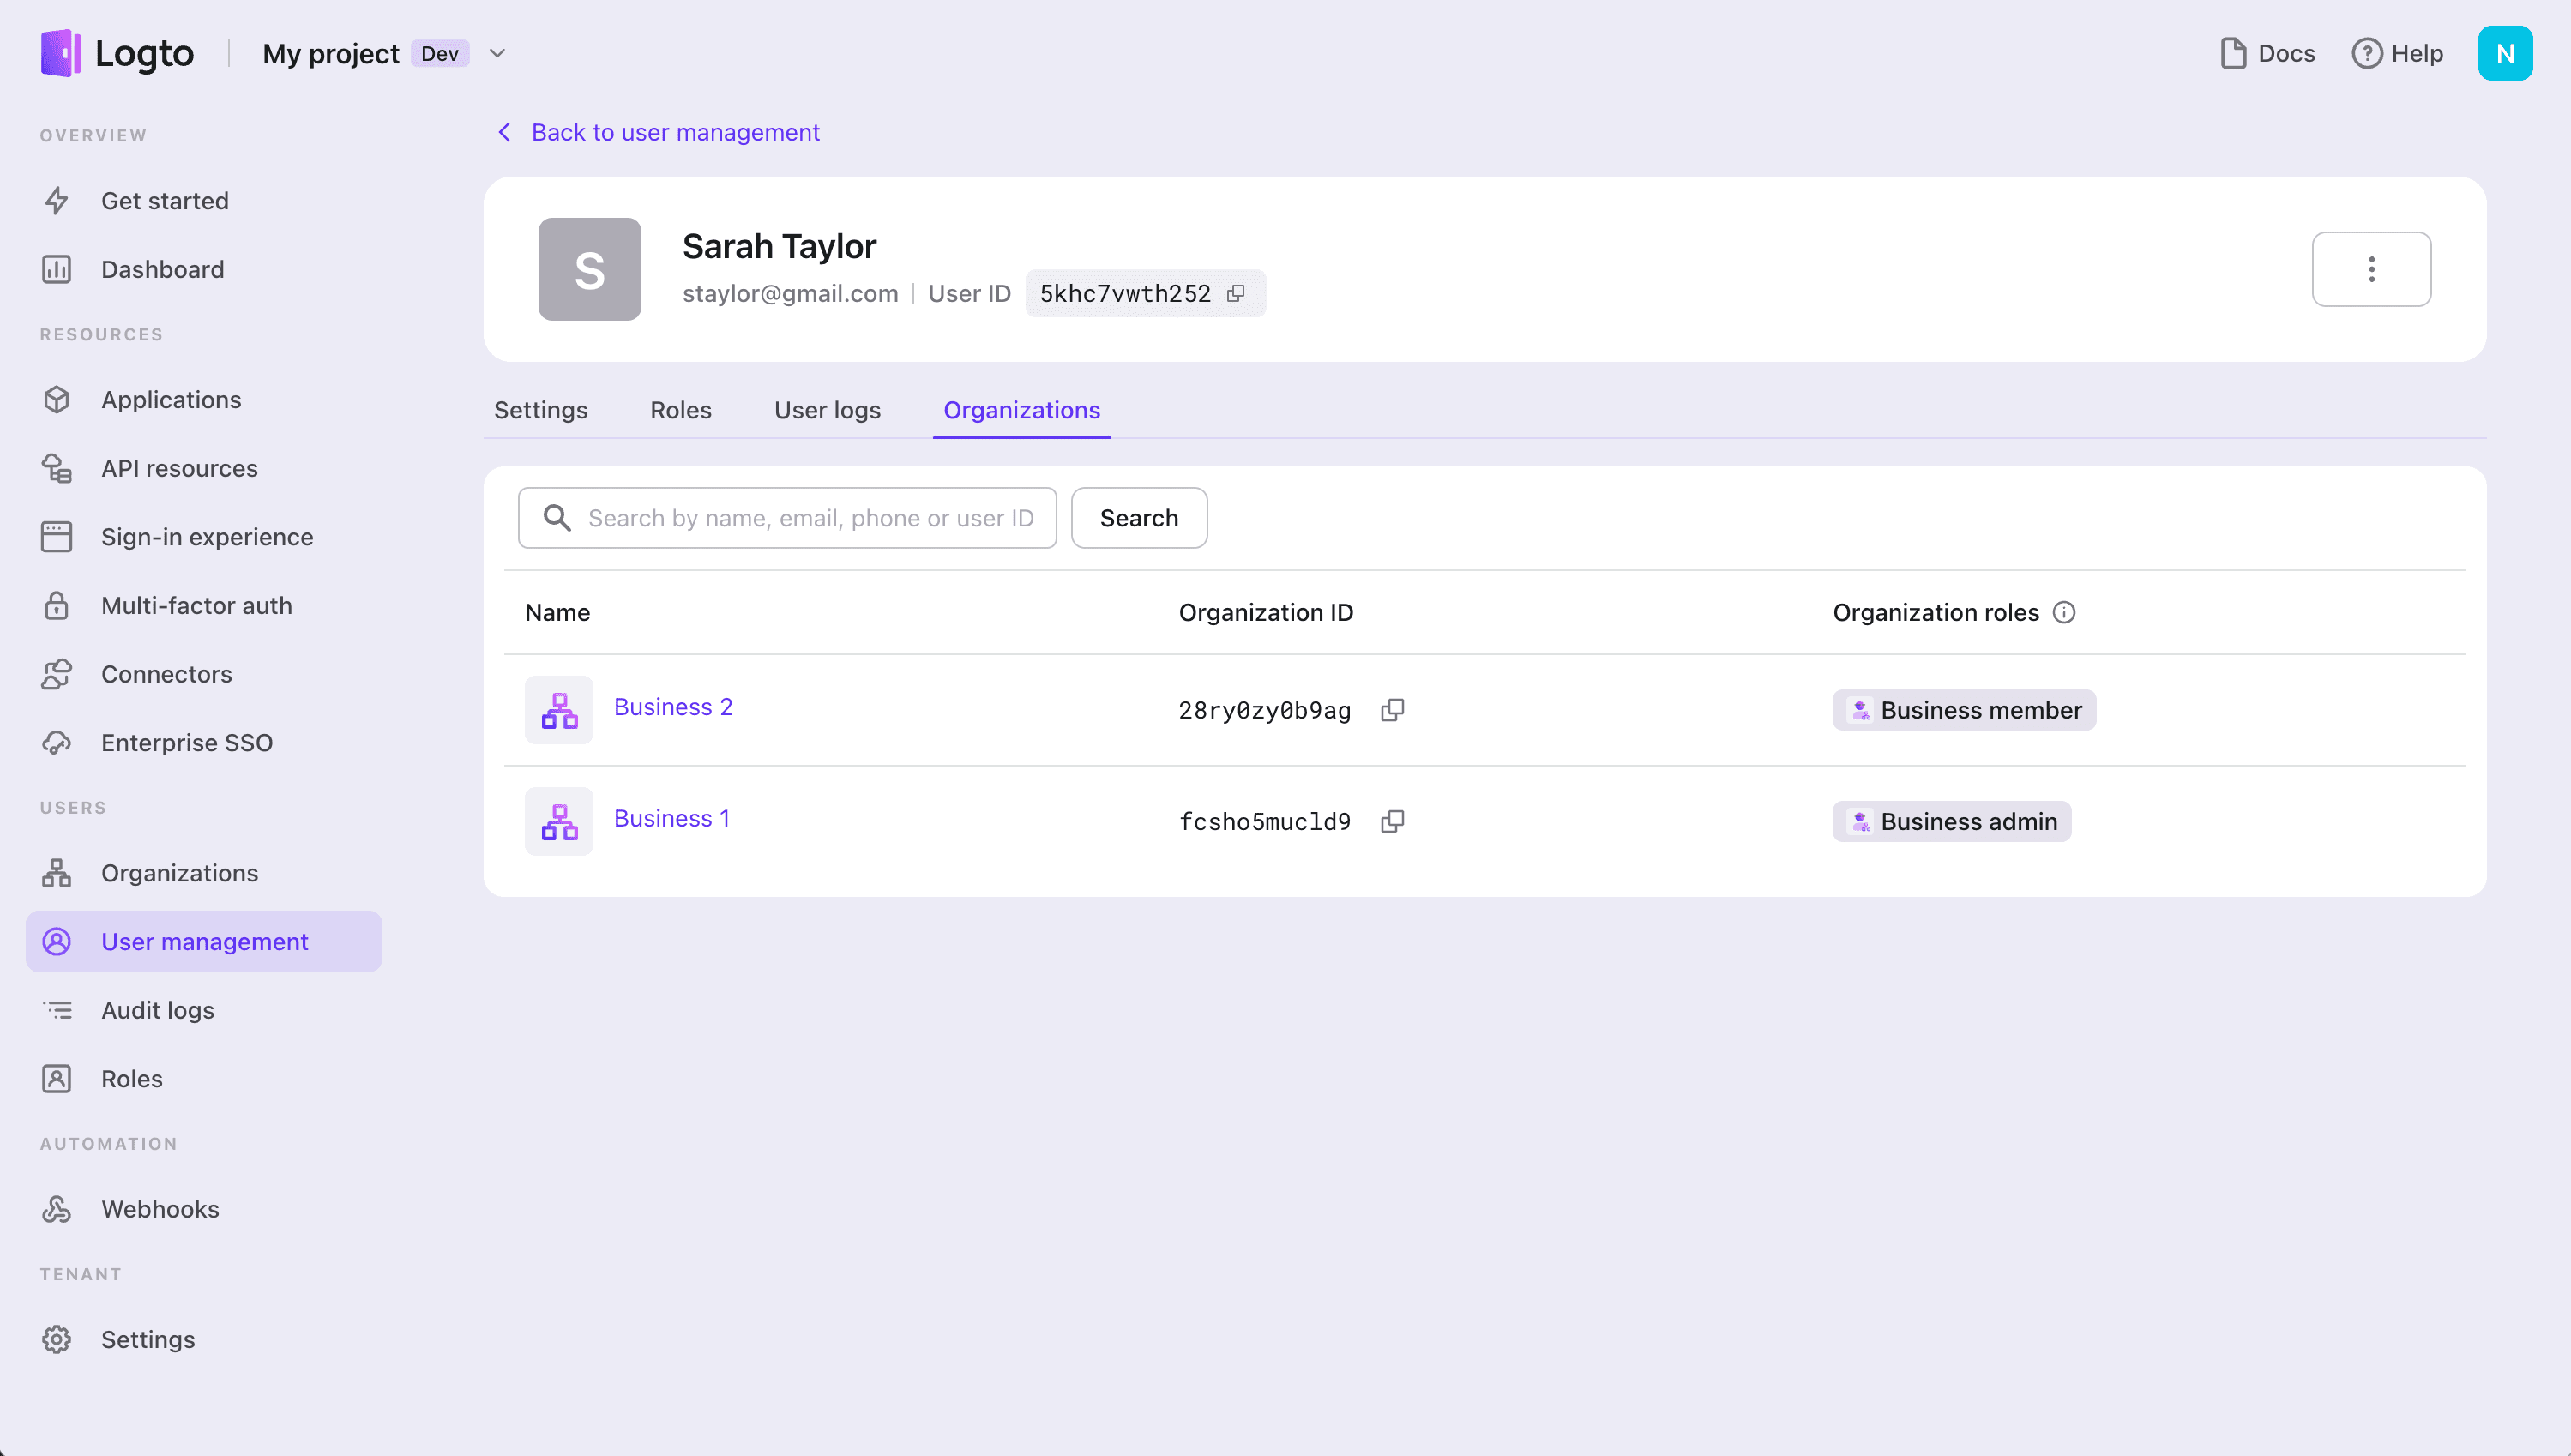The width and height of the screenshot is (2571, 1456).
Task: Click the Business 2 organization name link
Action: [675, 707]
